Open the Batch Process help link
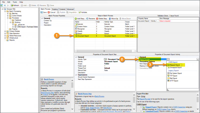200x113 pixels. pyautogui.click(x=49, y=79)
